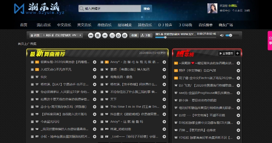
Task: Toggle shuffle playback mode
Action: pyautogui.click(x=112, y=36)
